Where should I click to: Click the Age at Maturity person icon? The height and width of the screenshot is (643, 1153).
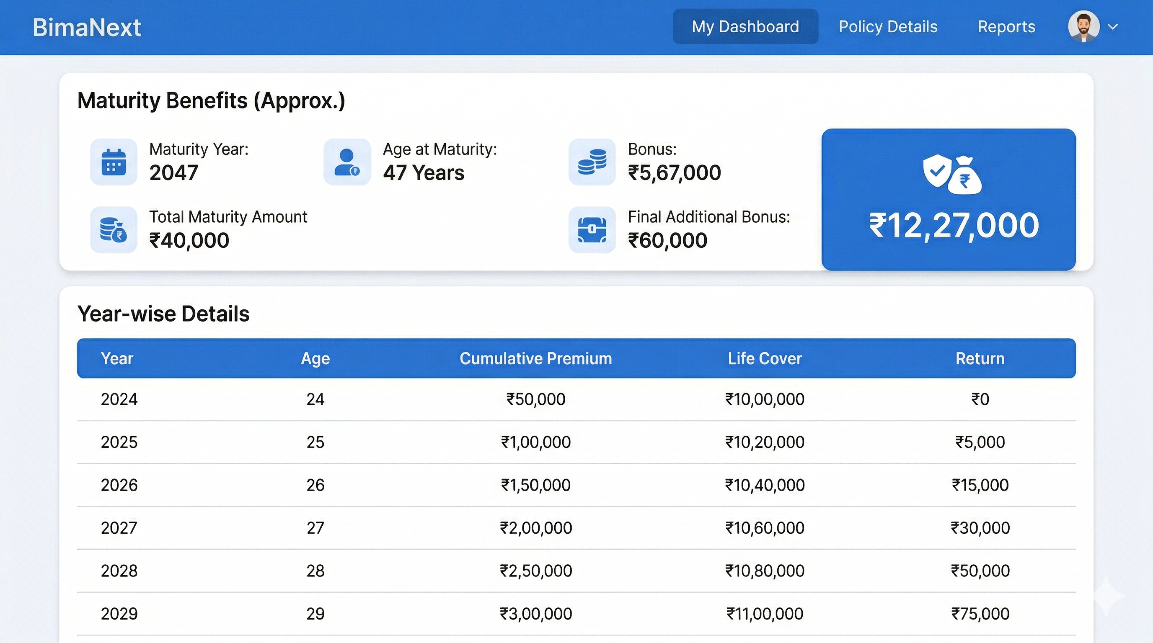pyautogui.click(x=347, y=162)
